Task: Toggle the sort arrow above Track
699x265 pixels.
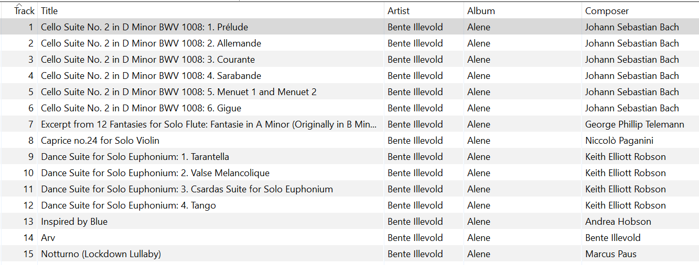Action: pos(19,4)
